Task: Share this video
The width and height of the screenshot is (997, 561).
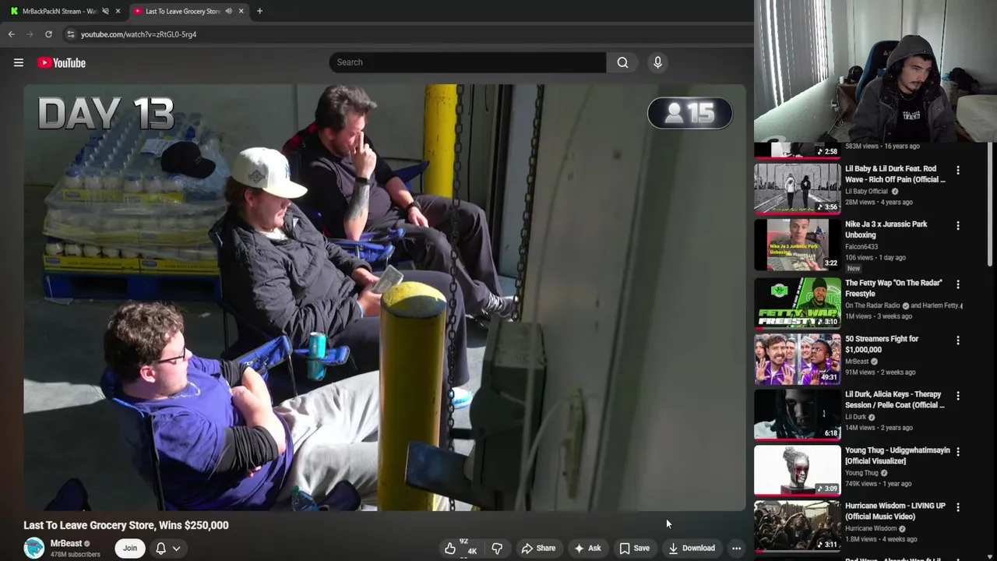Action: [x=538, y=549]
